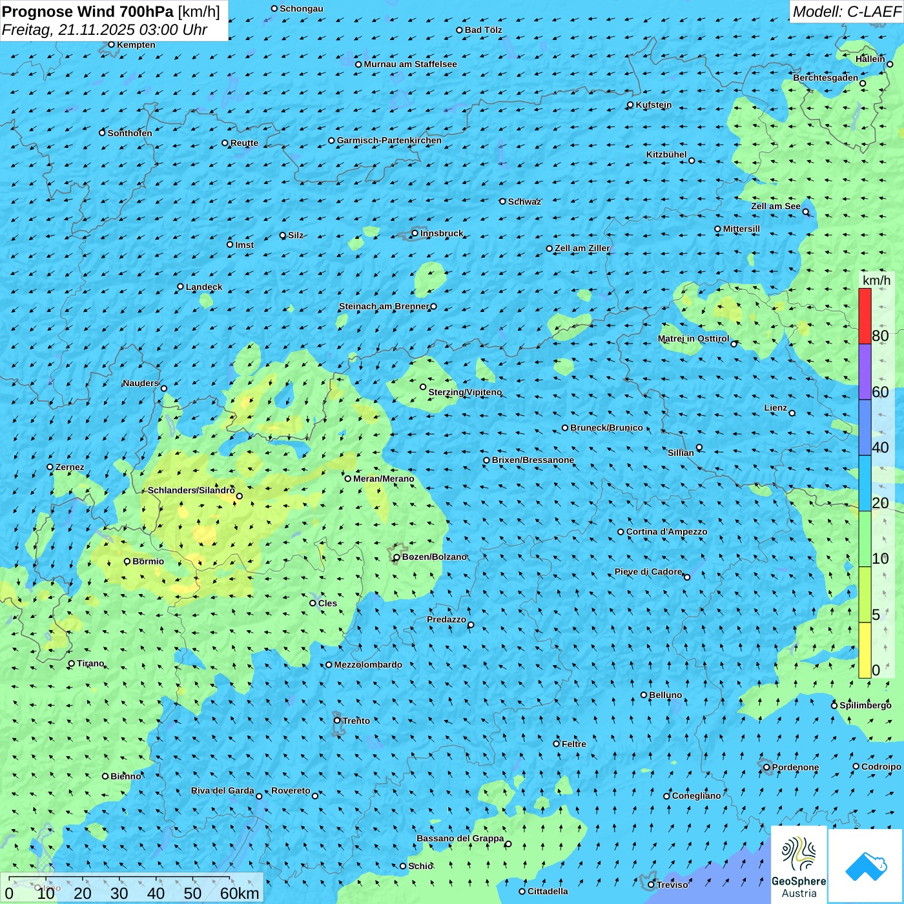
Task: Click the 'Sillian' label
Action: coord(681,453)
